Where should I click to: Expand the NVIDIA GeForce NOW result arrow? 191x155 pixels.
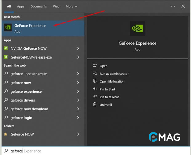point(78,48)
